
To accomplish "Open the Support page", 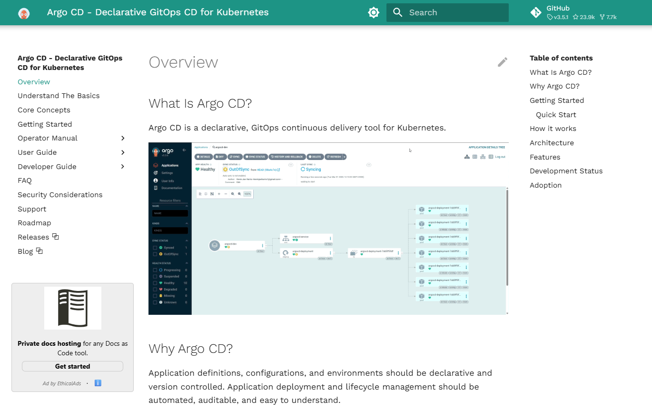I will [32, 209].
